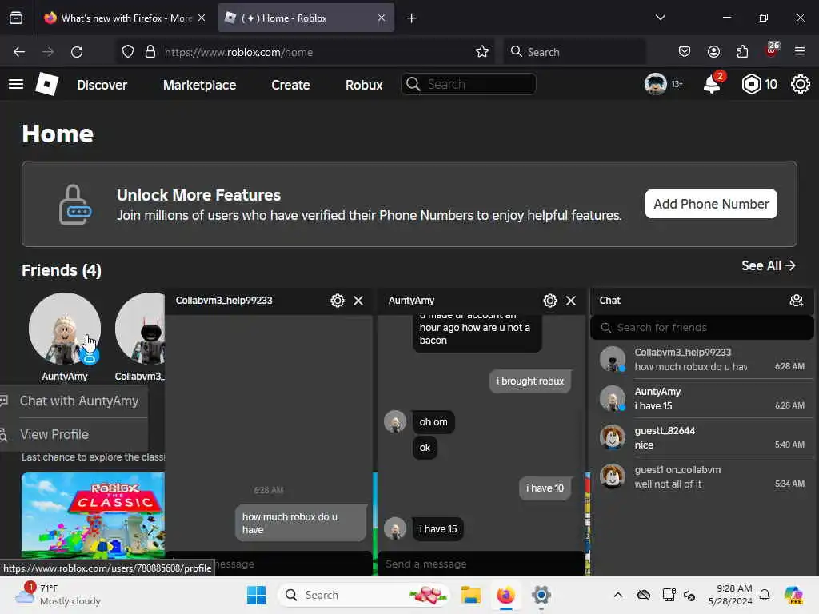This screenshot has width=819, height=614.
Task: Open the Robux page
Action: (364, 85)
